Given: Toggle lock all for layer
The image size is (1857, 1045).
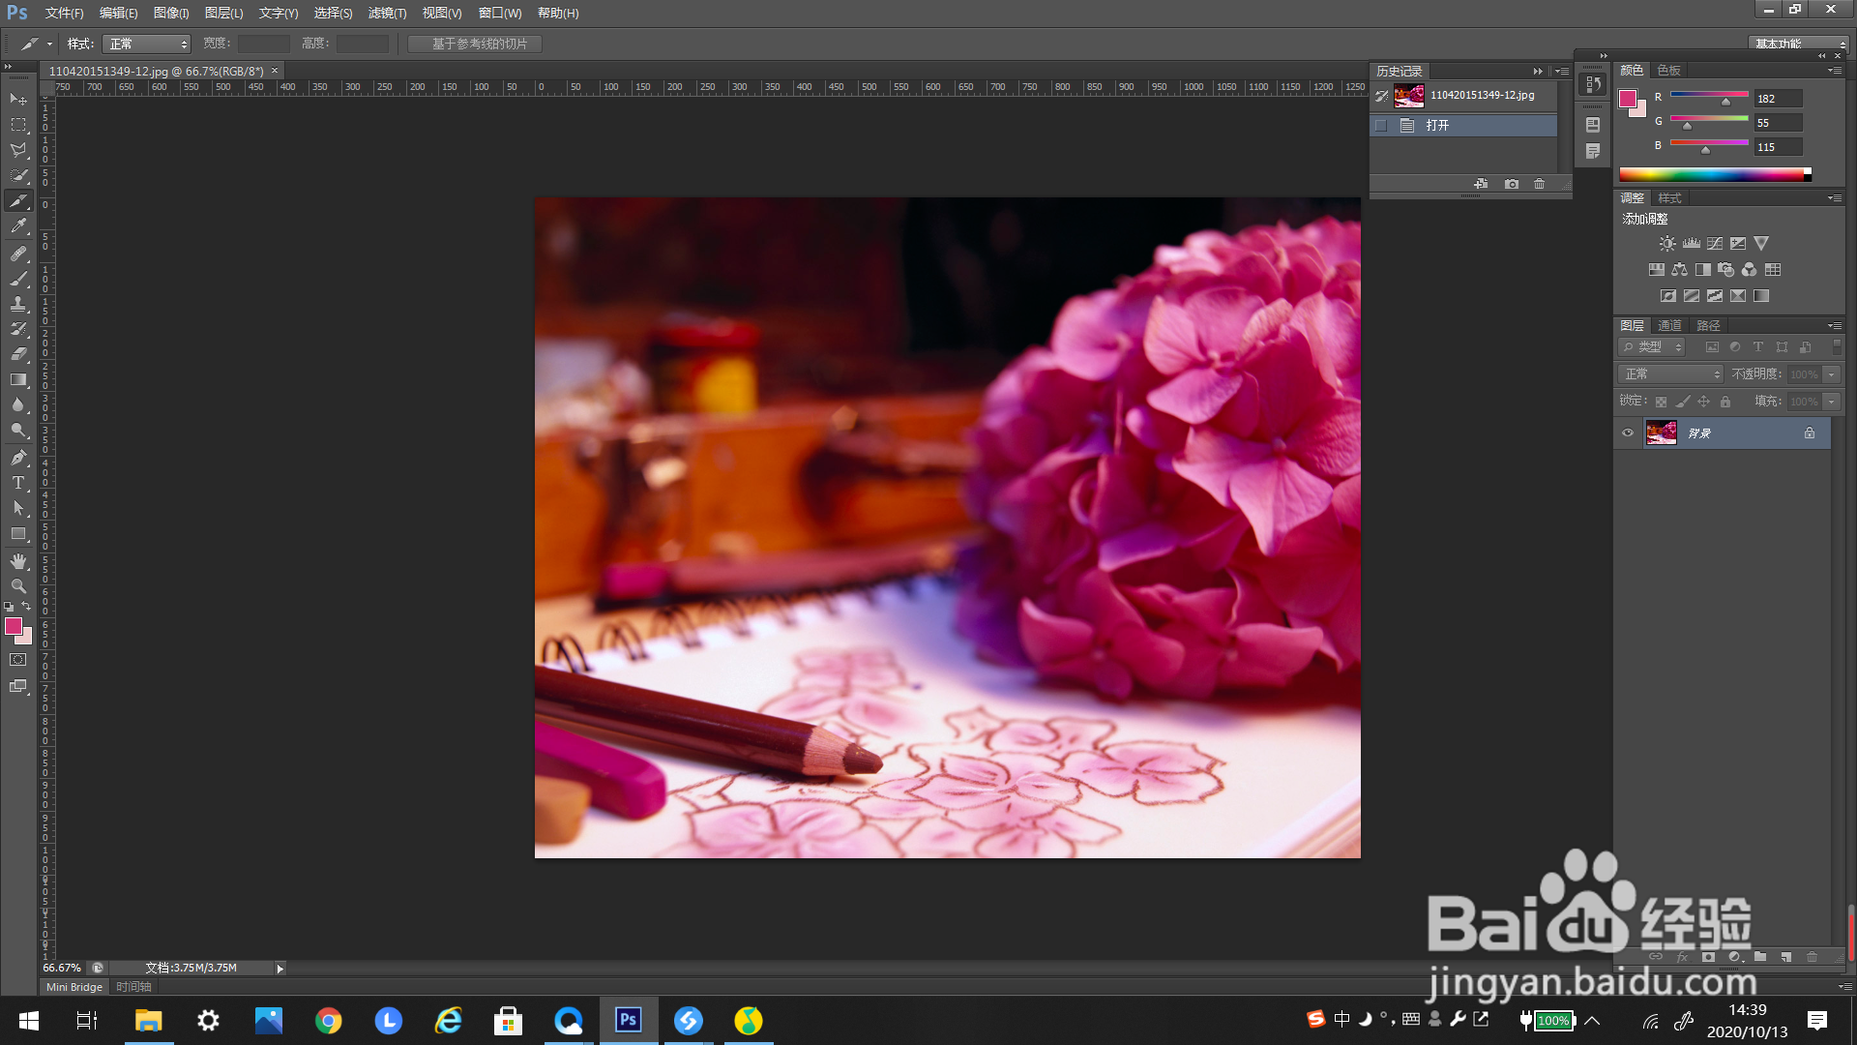Looking at the screenshot, I should tap(1725, 402).
